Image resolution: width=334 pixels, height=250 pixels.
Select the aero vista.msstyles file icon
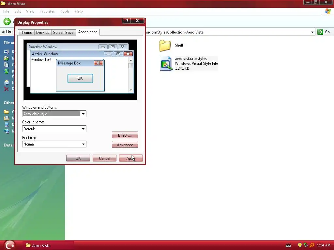[x=166, y=63]
